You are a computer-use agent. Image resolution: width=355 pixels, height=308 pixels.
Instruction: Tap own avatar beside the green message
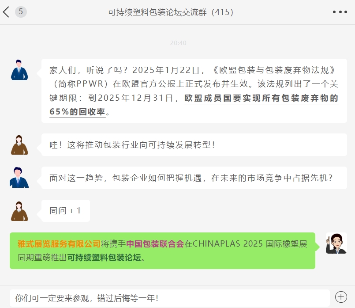coord(336,243)
